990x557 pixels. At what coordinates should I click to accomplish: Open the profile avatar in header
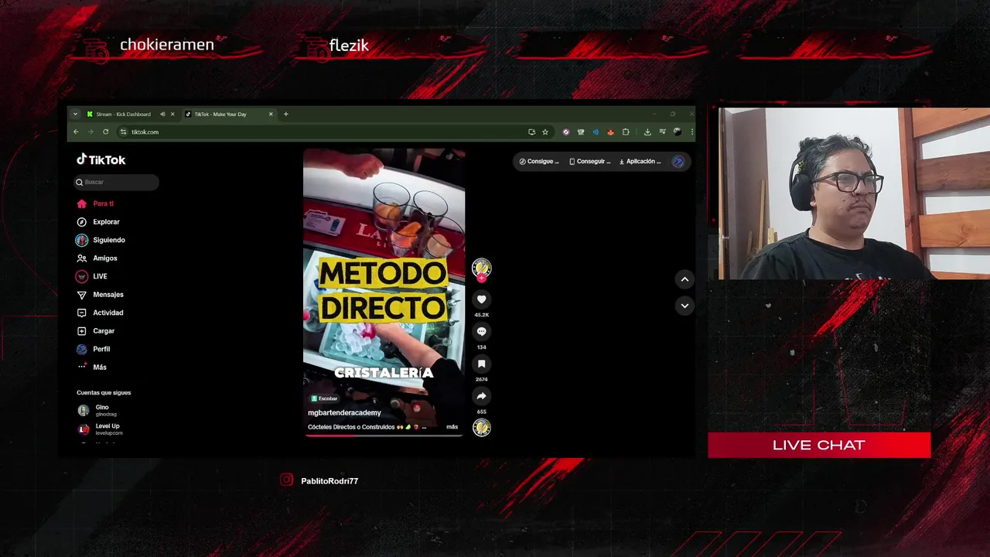[678, 162]
